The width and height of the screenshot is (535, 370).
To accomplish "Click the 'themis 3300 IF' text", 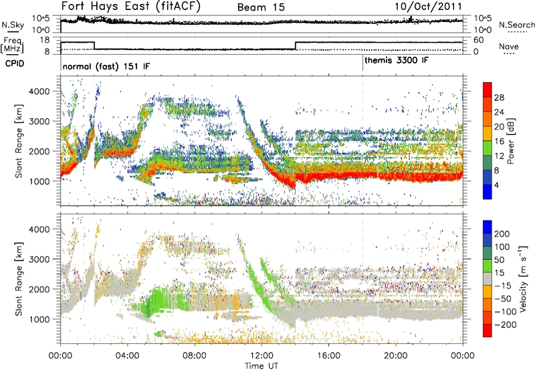I will [397, 60].
